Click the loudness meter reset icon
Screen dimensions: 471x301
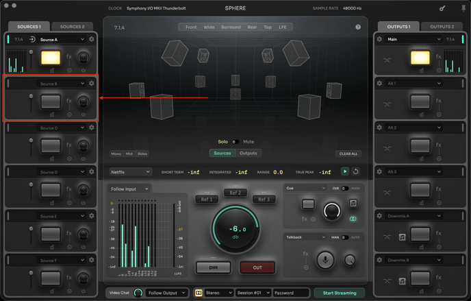coord(355,172)
